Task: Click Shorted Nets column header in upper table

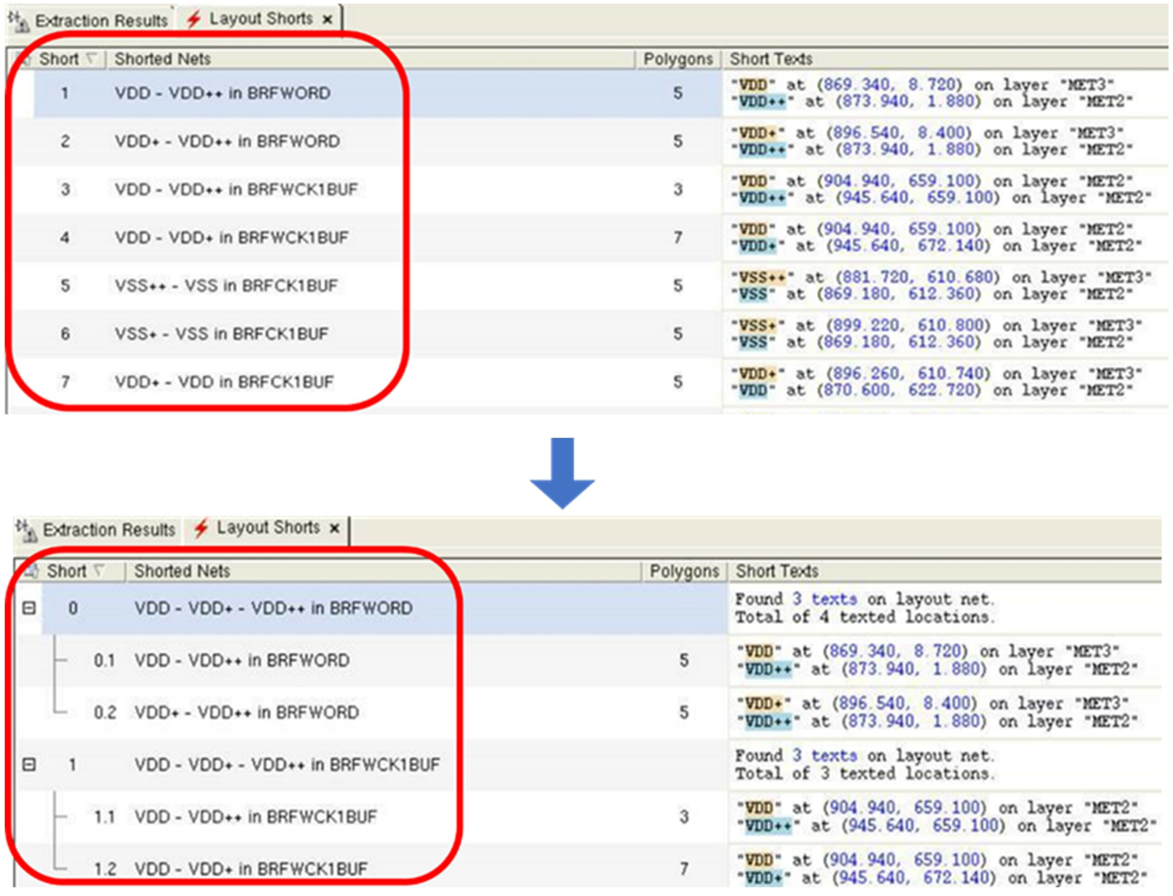Action: (x=371, y=59)
